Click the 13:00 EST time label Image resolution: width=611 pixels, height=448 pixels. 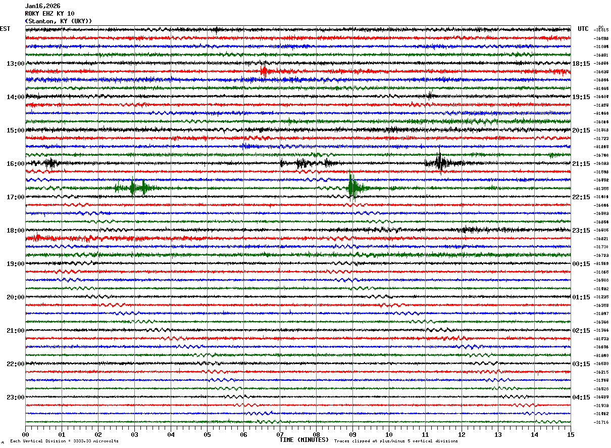(16, 63)
